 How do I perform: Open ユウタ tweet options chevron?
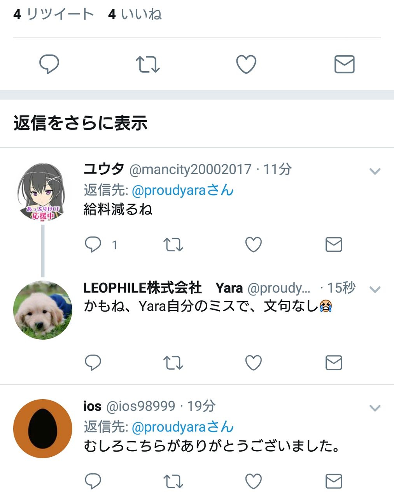pyautogui.click(x=375, y=171)
